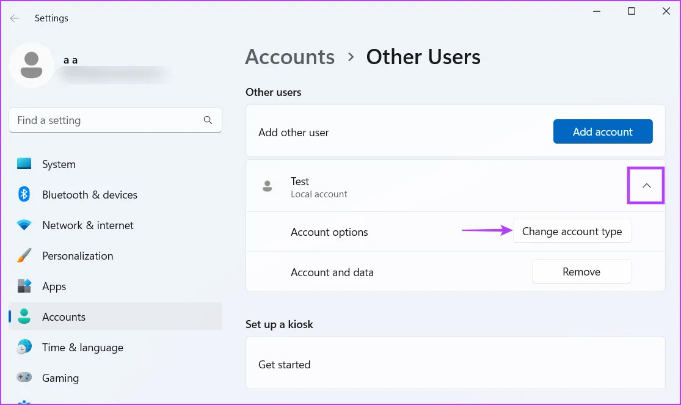Image resolution: width=681 pixels, height=405 pixels.
Task: Click the back arrow in title bar
Action: pyautogui.click(x=15, y=18)
